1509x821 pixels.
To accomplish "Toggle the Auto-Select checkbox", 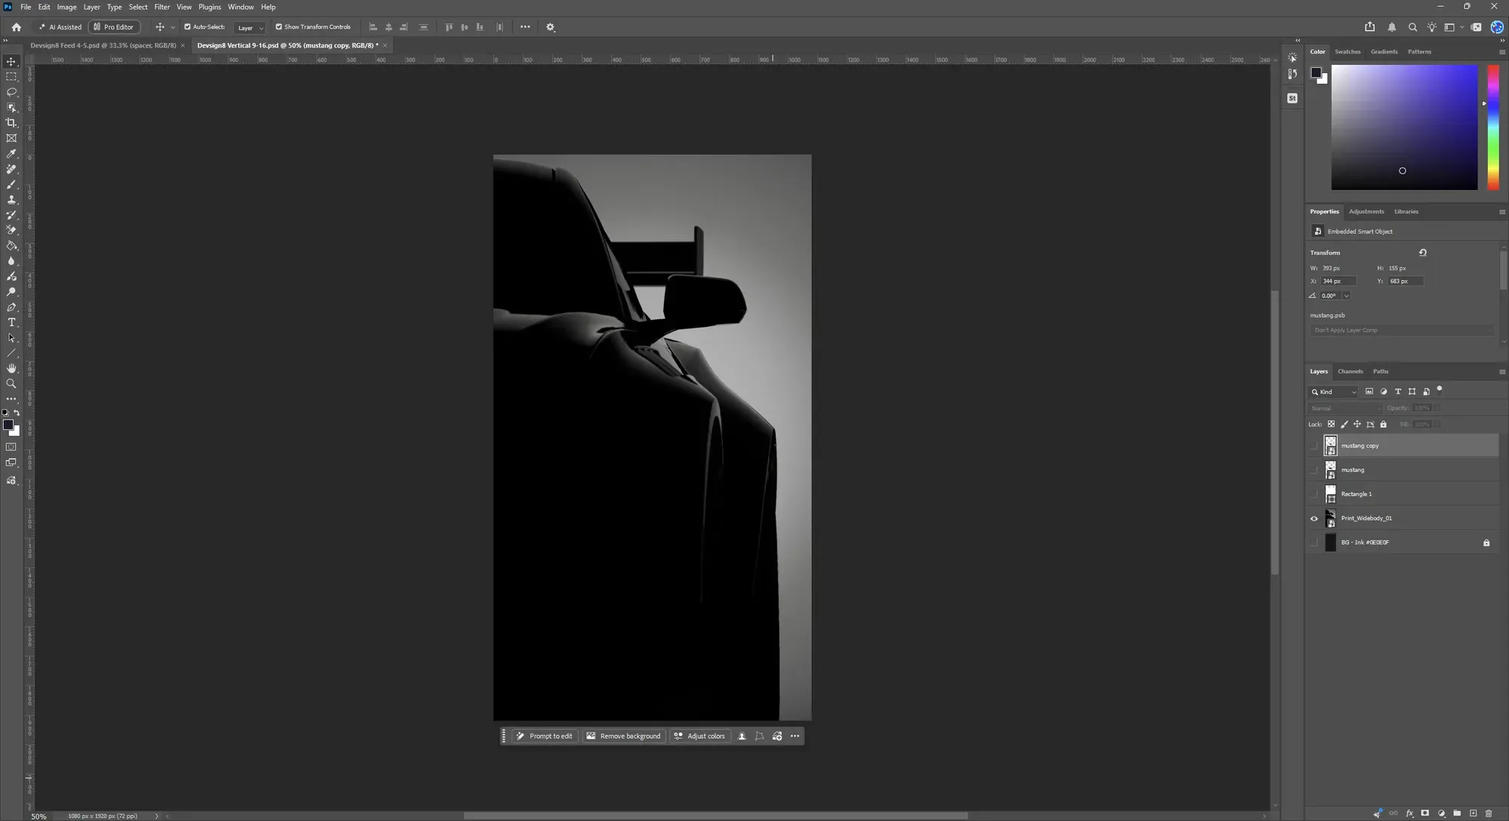I will point(188,27).
